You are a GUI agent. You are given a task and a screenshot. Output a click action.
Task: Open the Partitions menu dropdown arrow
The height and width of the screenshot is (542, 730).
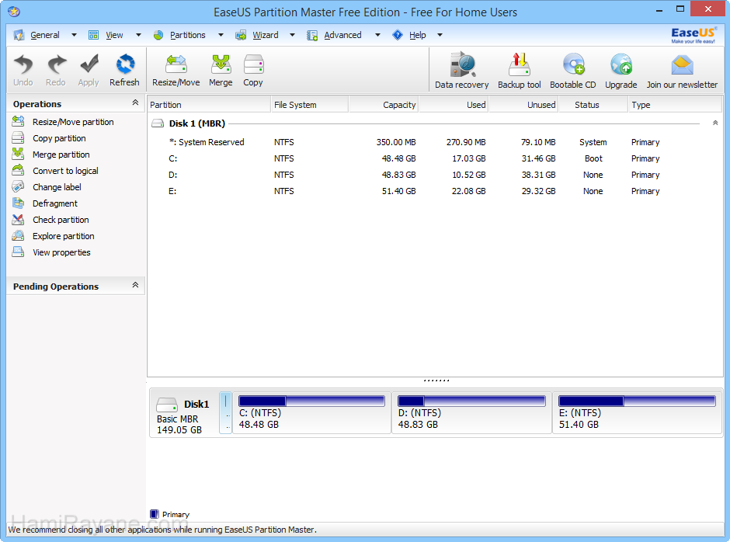221,35
